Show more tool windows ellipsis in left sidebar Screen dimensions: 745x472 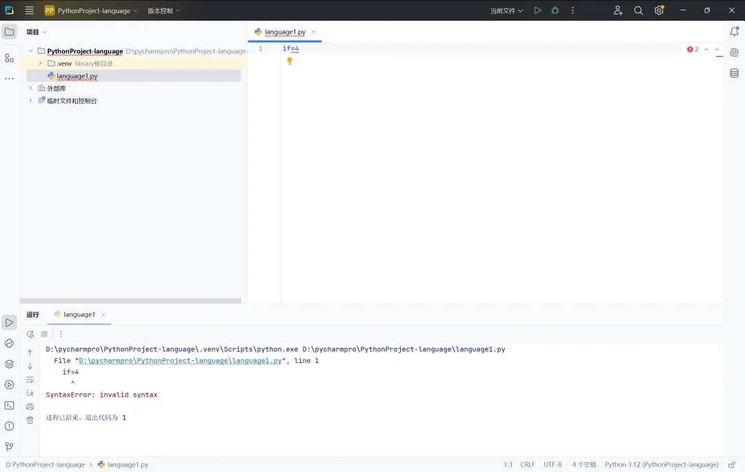point(9,79)
